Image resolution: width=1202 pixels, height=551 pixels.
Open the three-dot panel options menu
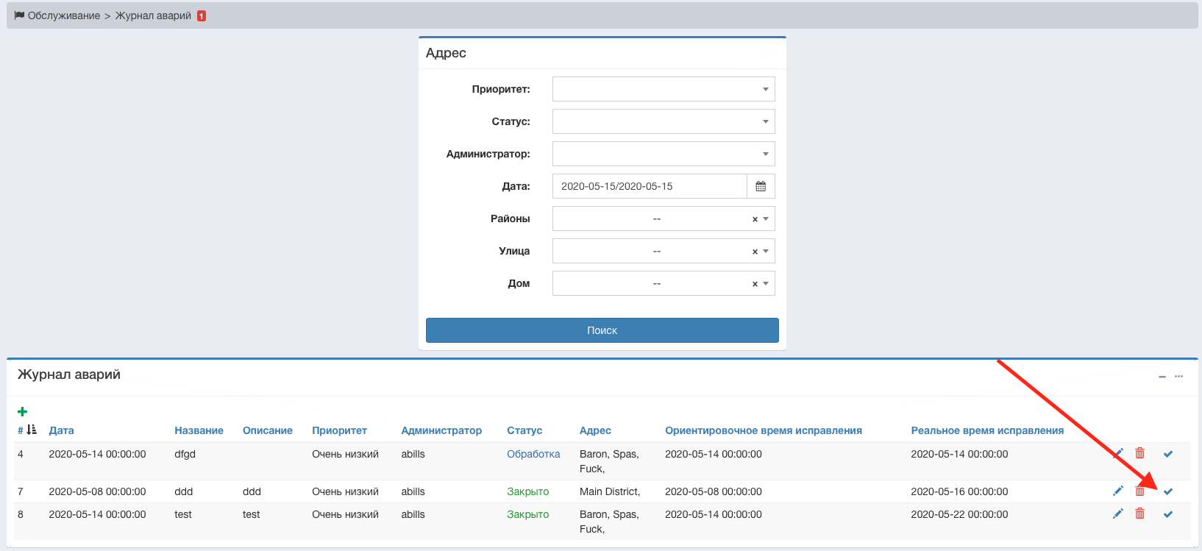pyautogui.click(x=1178, y=377)
